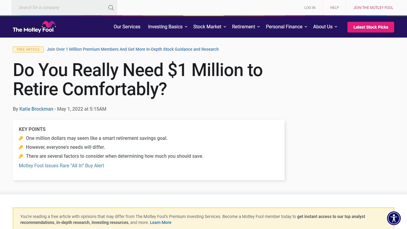This screenshot has width=407, height=229.
Task: Click the KEY POINTS heading
Action: click(32, 129)
